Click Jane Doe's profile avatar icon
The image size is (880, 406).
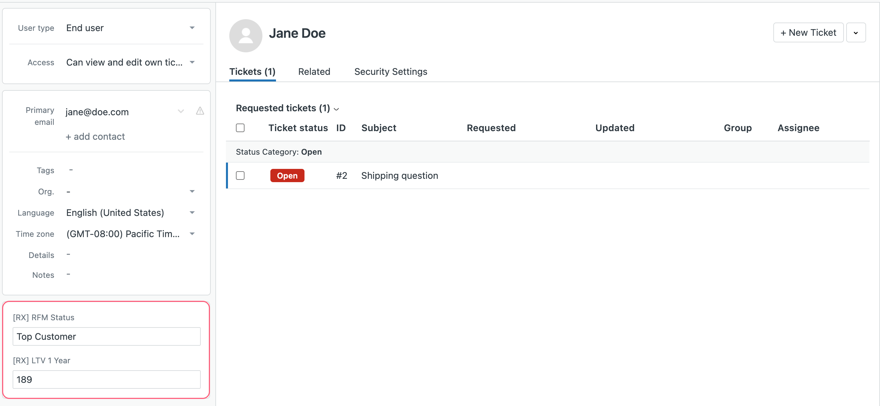pos(246,35)
